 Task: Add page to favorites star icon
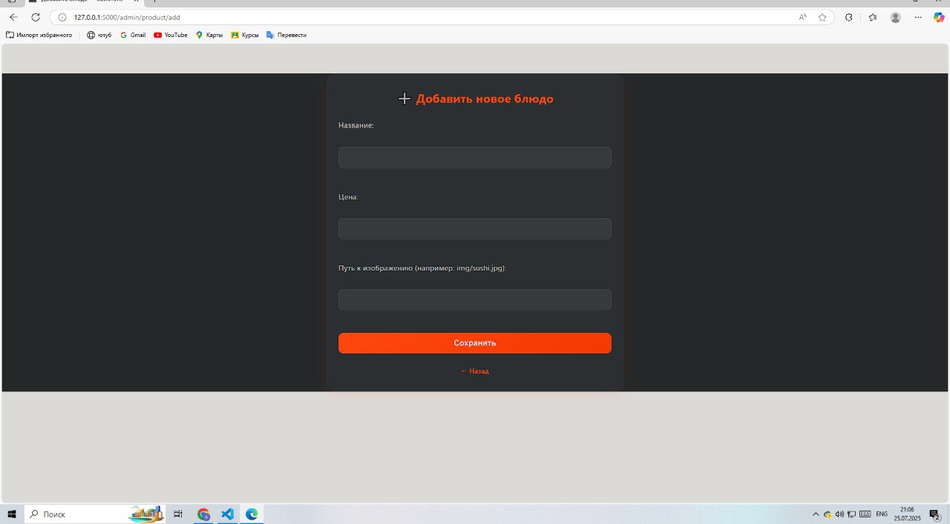(x=822, y=17)
